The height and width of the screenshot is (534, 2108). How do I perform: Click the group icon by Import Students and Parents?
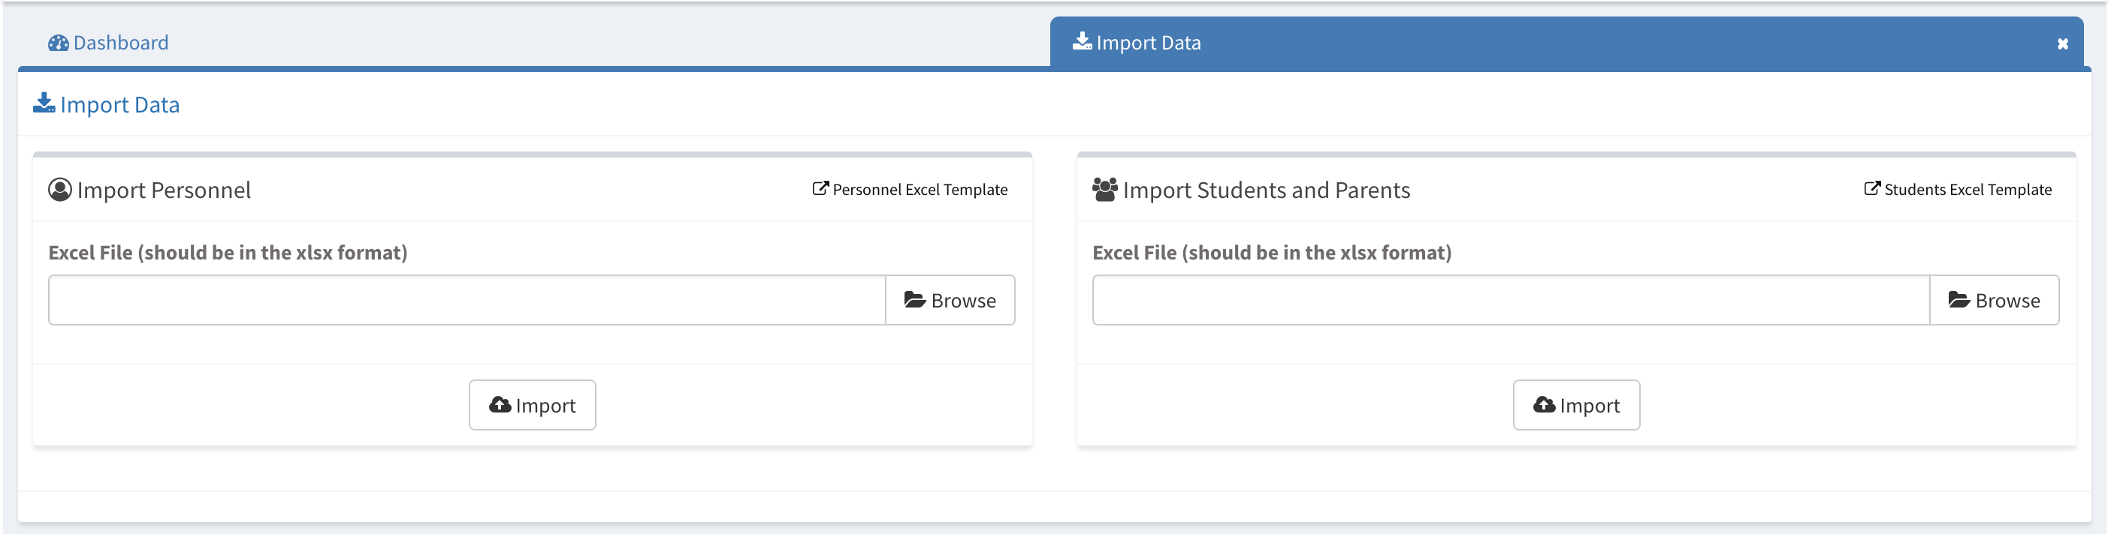coord(1104,190)
